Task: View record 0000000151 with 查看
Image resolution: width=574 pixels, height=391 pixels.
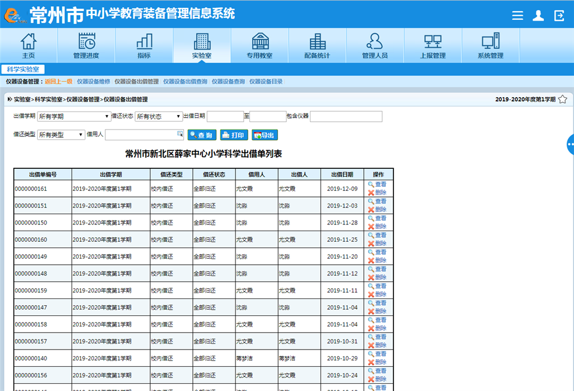Action: pos(377,201)
